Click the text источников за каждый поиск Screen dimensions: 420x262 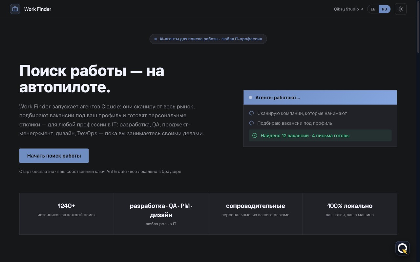(x=67, y=215)
